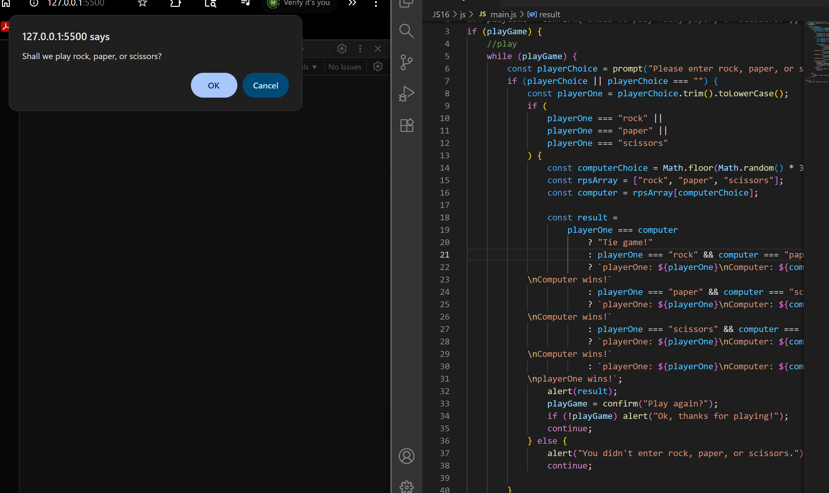Open Chrome three-dot menu
This screenshot has height=493, width=829.
click(x=376, y=4)
